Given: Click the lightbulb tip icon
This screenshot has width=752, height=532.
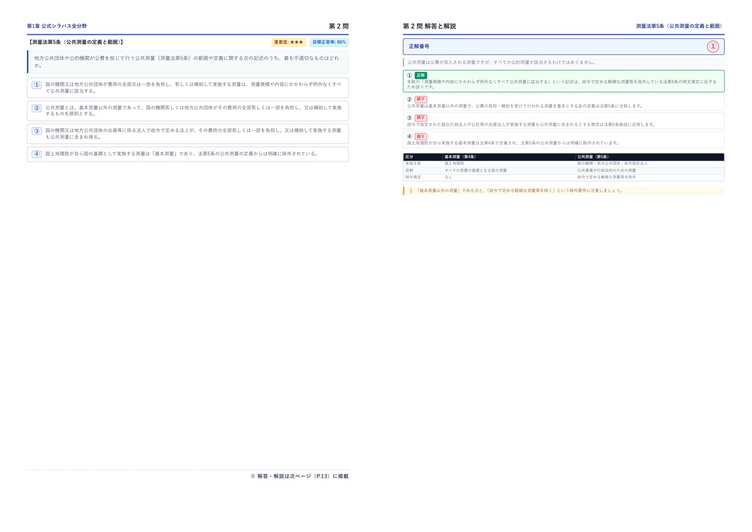Looking at the screenshot, I should [411, 190].
